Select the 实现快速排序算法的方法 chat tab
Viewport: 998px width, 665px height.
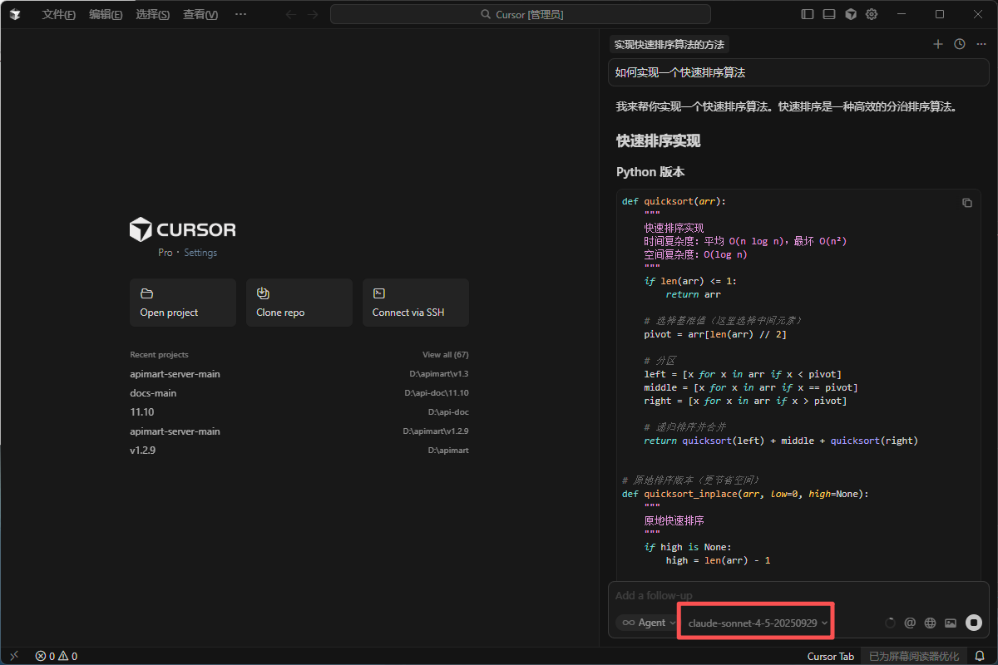pos(669,45)
